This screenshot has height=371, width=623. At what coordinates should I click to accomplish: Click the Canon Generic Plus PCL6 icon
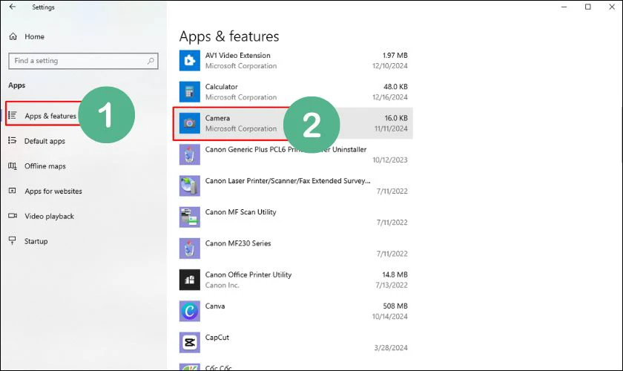click(x=190, y=154)
